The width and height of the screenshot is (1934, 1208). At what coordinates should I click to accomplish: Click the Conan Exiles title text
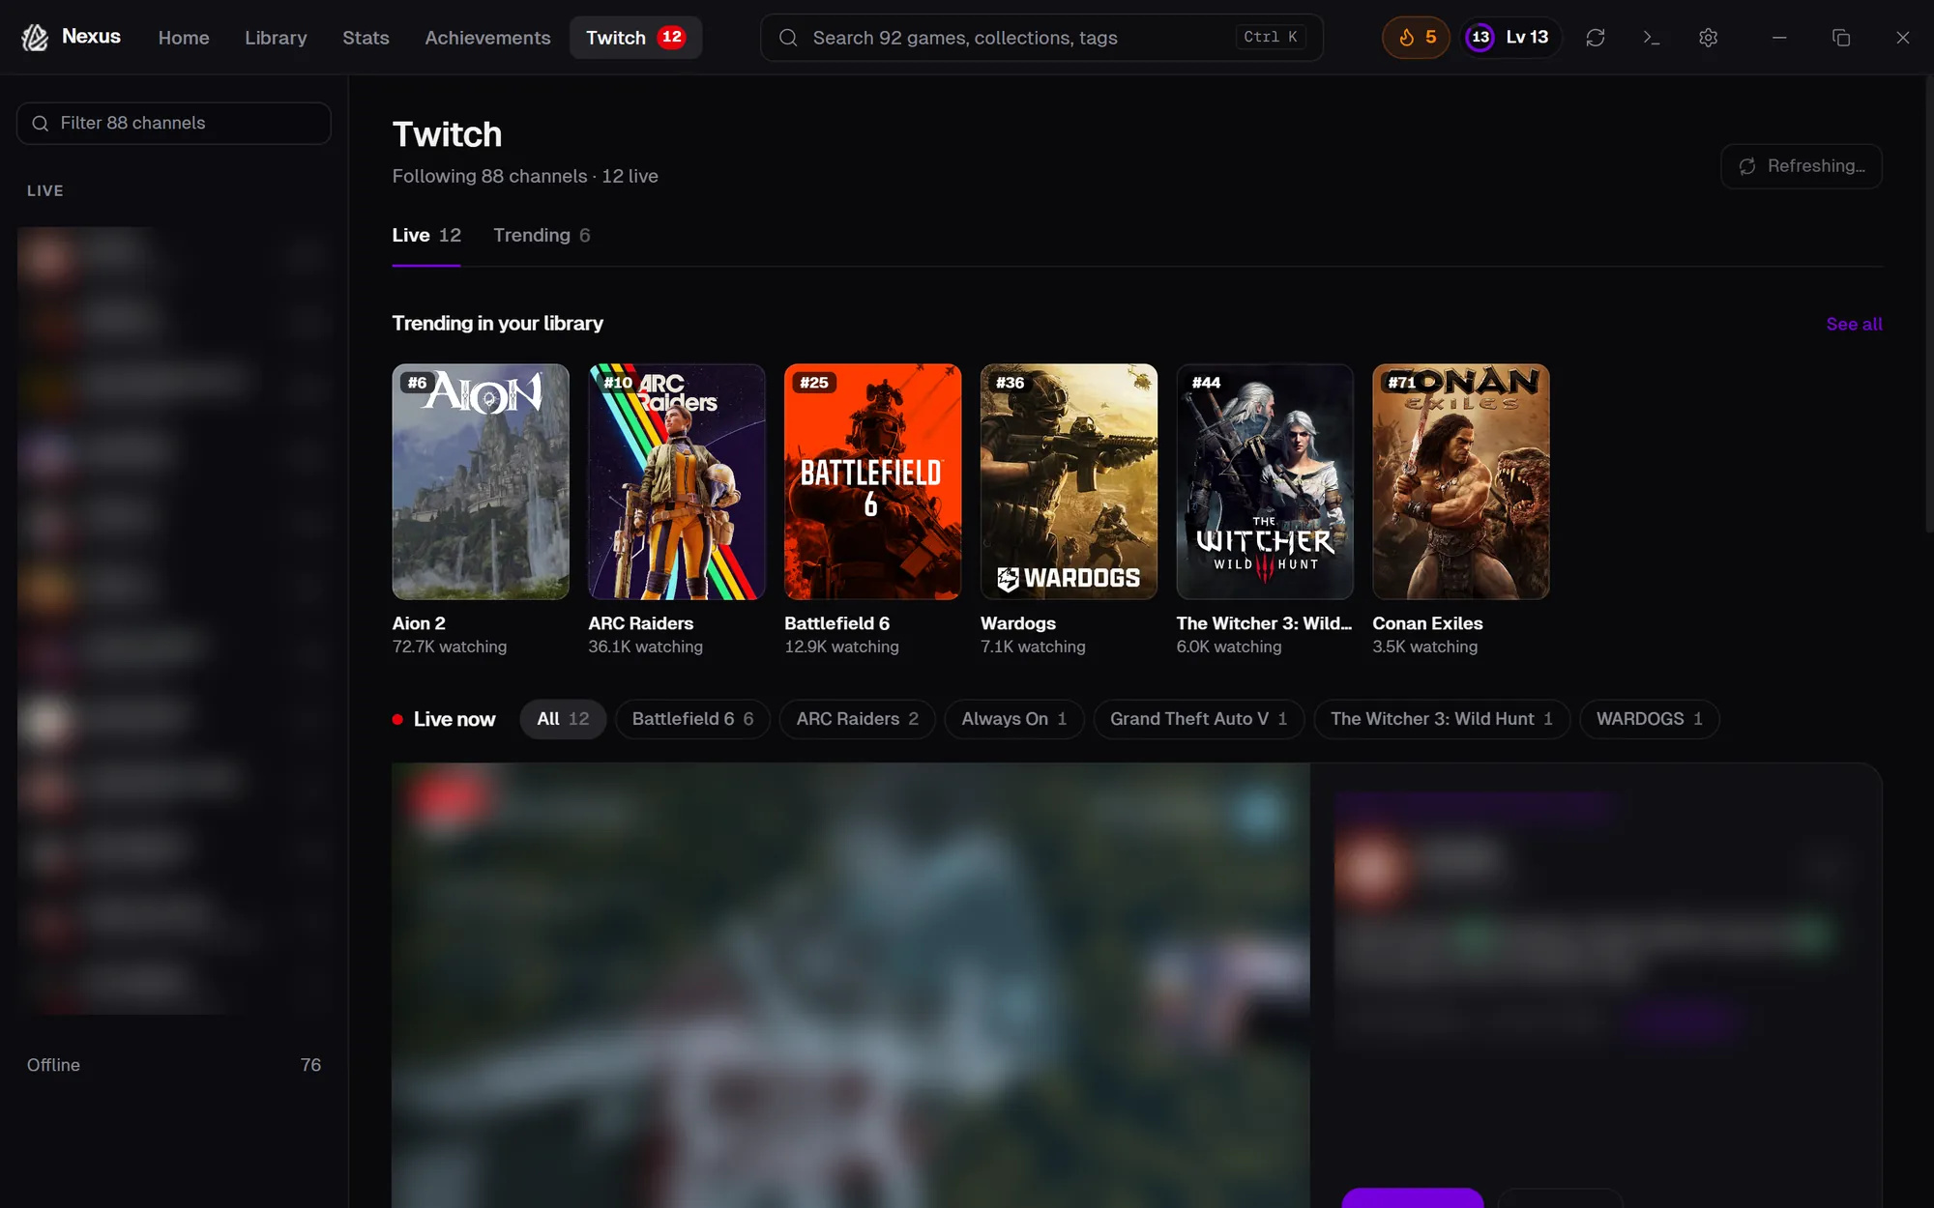pyautogui.click(x=1427, y=623)
